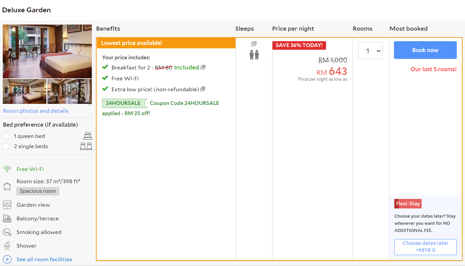Click Choose dates later +MYR 0 button

click(x=425, y=247)
